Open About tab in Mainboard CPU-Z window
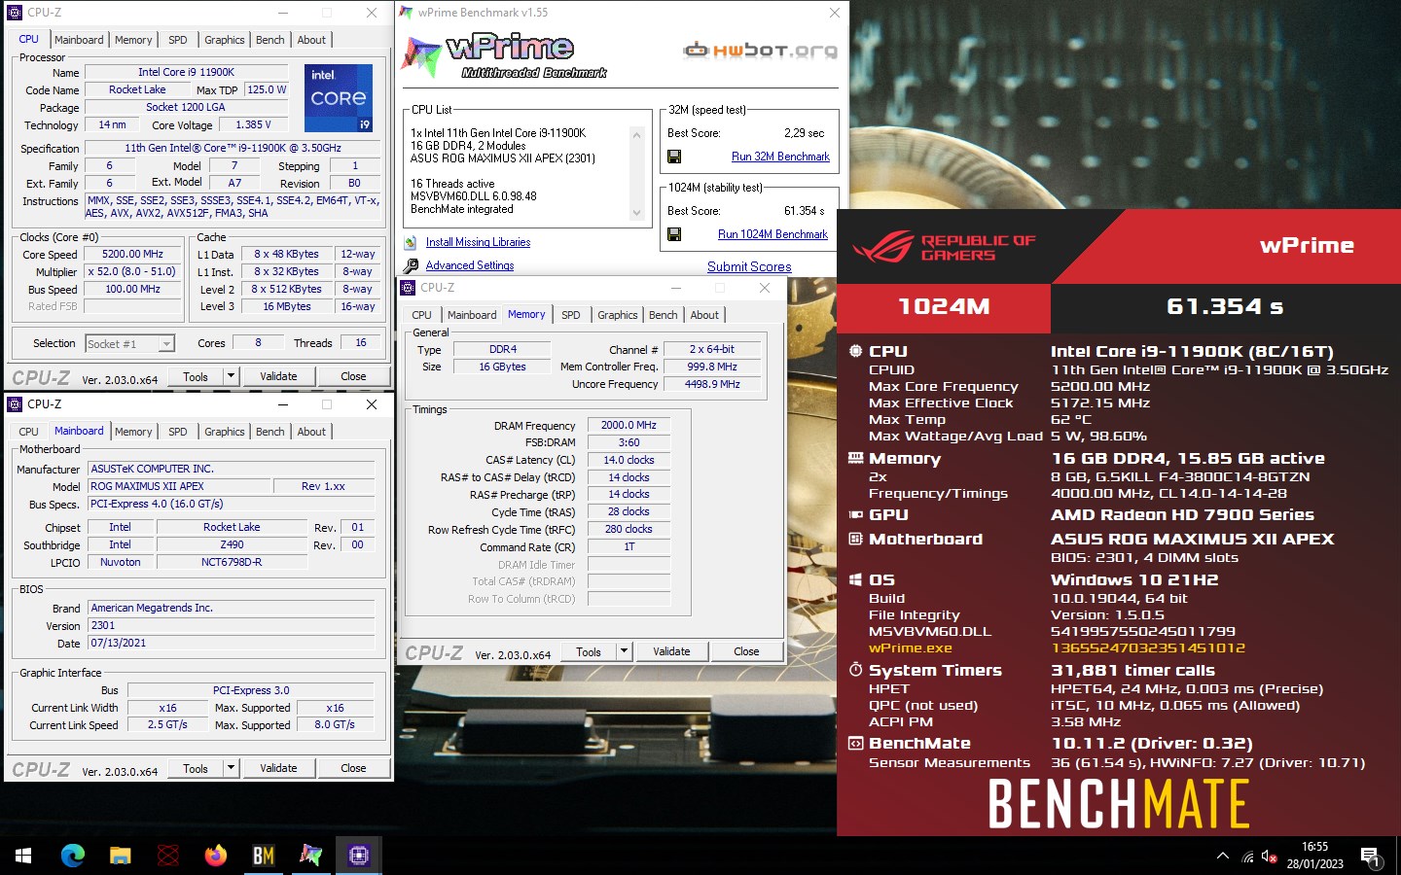This screenshot has height=875, width=1401. [311, 432]
